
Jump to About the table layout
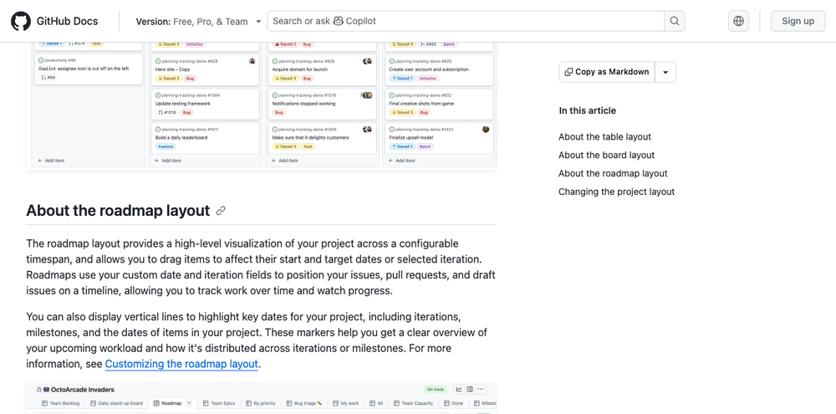[x=604, y=136]
